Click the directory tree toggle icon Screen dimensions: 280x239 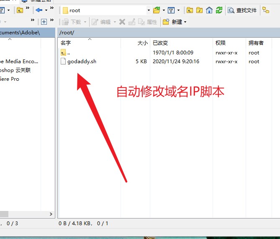coord(266,10)
